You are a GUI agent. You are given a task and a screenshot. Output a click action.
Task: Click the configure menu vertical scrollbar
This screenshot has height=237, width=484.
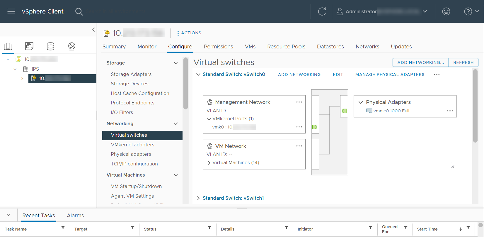185,84
